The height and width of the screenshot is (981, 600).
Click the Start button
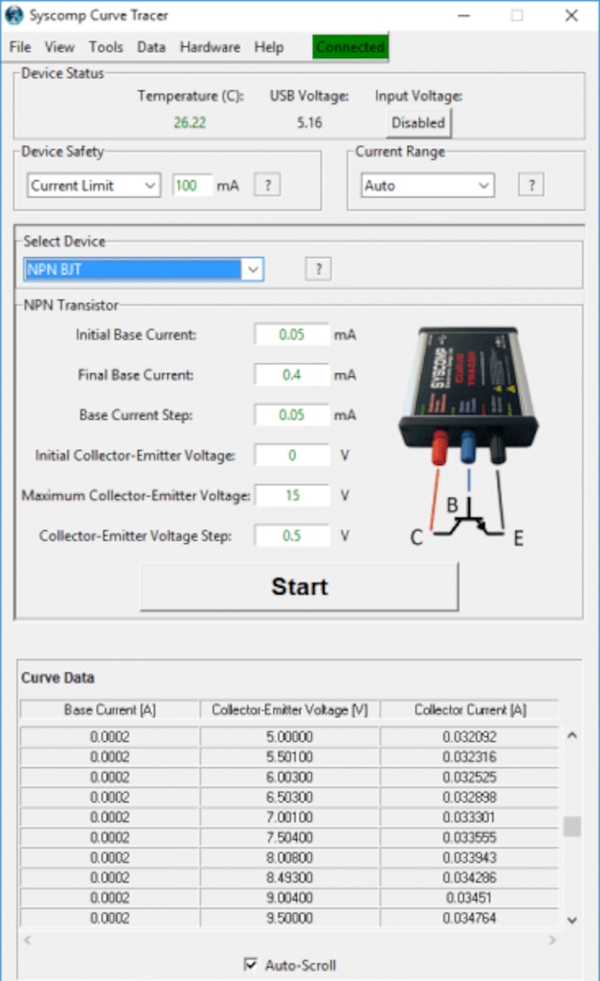click(299, 587)
